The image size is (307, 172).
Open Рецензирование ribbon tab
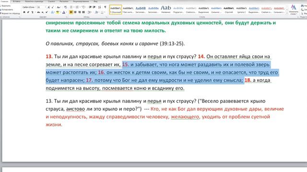pyautogui.click(x=81, y=1)
